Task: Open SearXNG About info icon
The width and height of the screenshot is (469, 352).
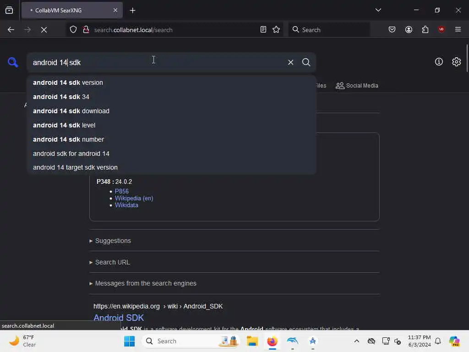Action: click(x=439, y=62)
